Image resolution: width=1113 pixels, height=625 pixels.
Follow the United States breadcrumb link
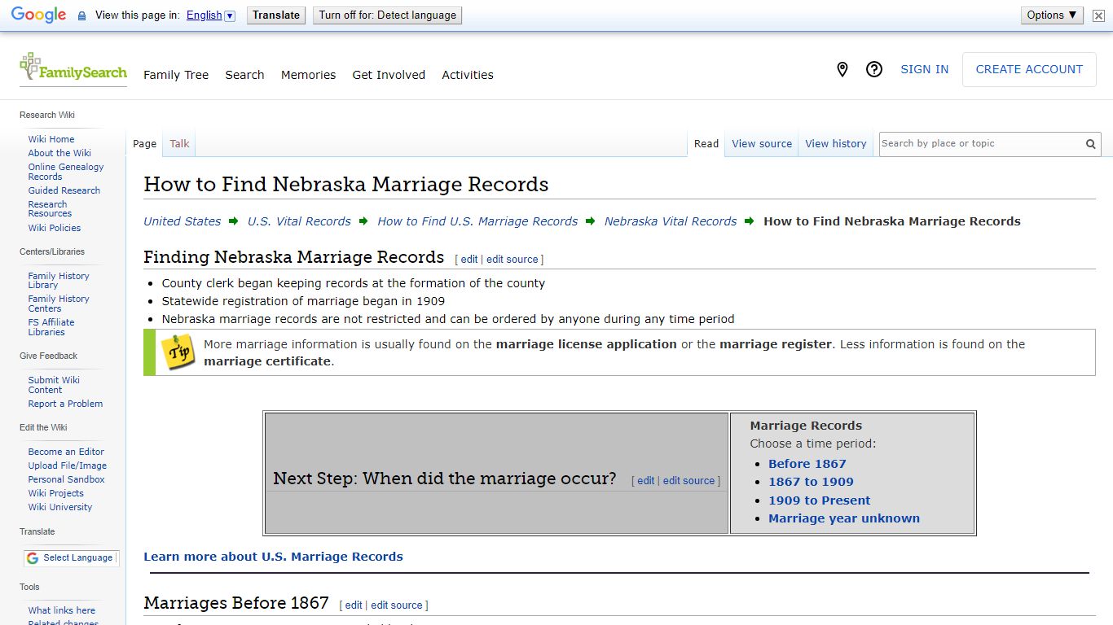[182, 221]
